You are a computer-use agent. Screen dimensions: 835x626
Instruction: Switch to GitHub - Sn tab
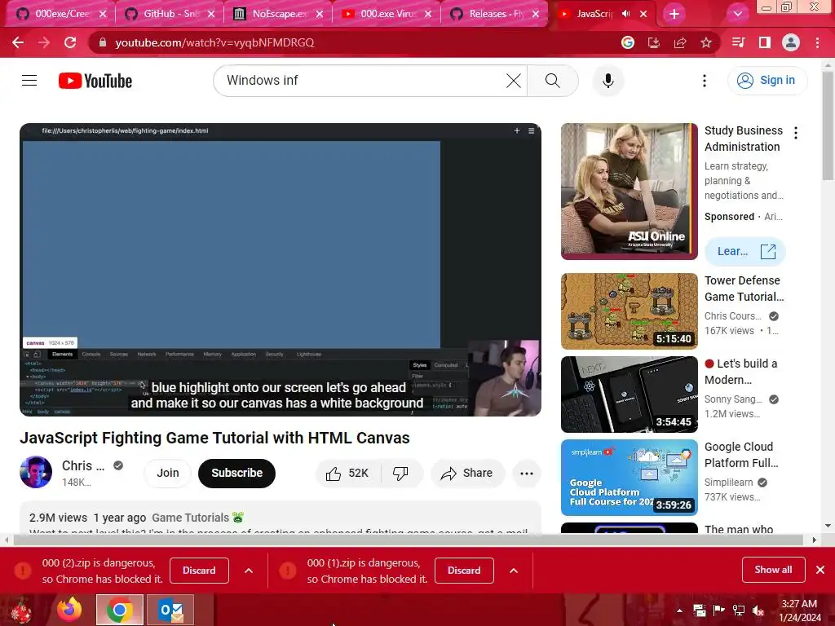(x=170, y=14)
